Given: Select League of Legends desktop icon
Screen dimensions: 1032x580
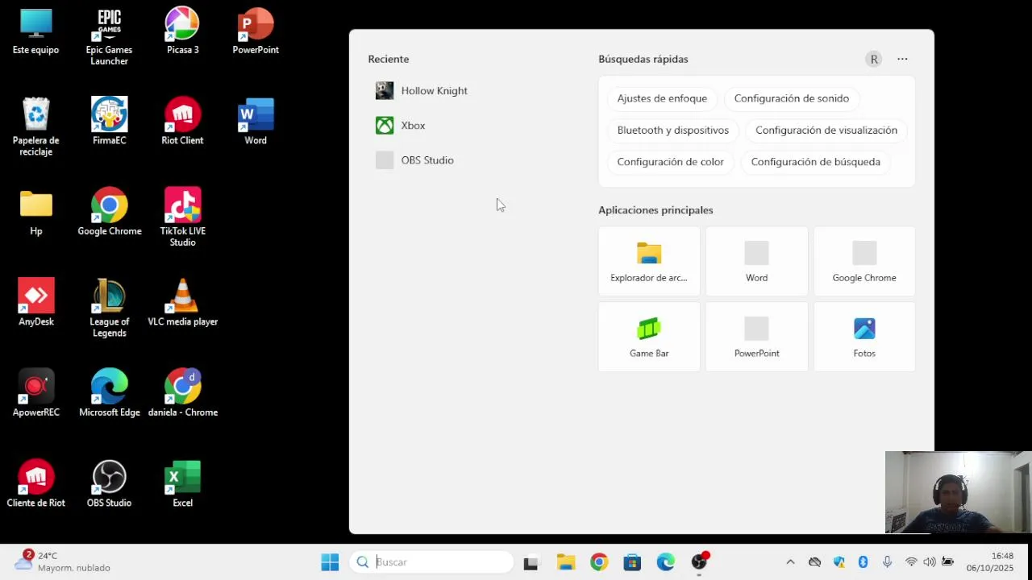Looking at the screenshot, I should click(x=109, y=309).
